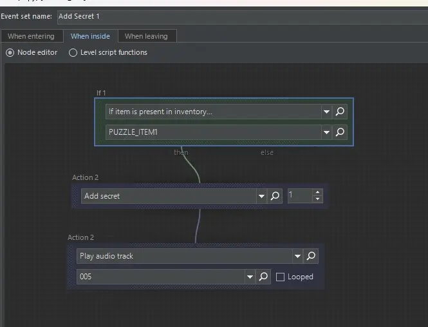Viewport: 428px width, 327px height.
Task: Click search icon beside inventory condition
Action: tap(340, 112)
